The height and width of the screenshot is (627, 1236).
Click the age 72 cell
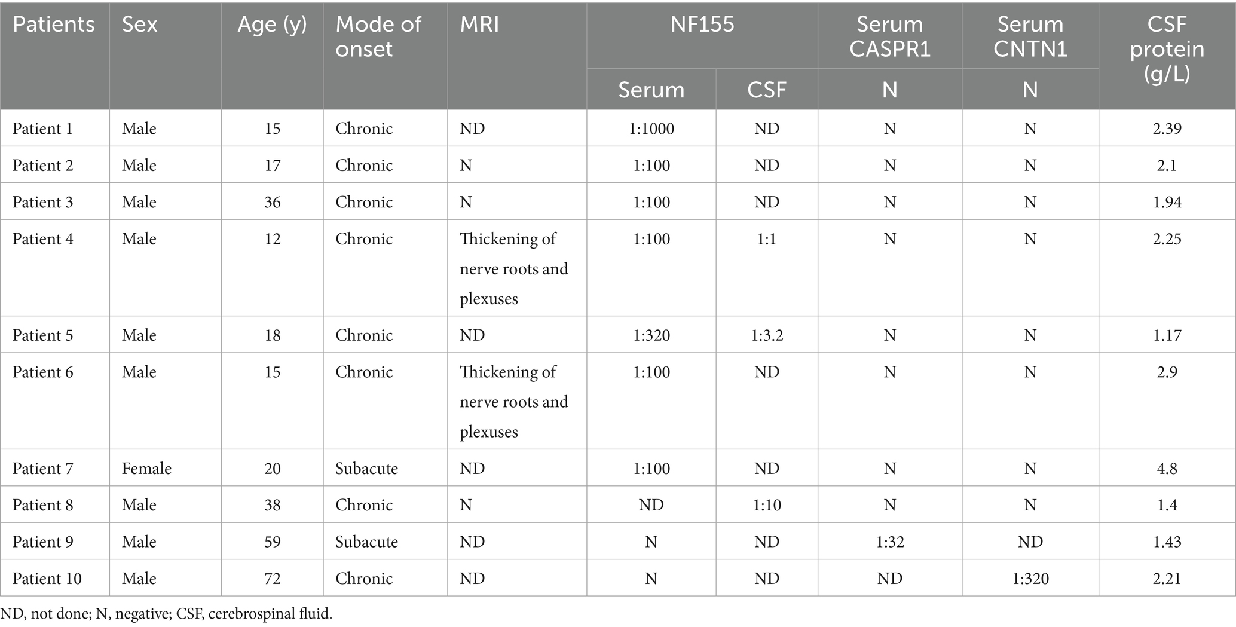(272, 579)
